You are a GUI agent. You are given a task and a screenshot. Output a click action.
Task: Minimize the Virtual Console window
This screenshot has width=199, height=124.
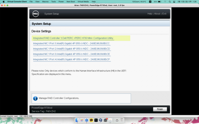[x=5, y=5]
